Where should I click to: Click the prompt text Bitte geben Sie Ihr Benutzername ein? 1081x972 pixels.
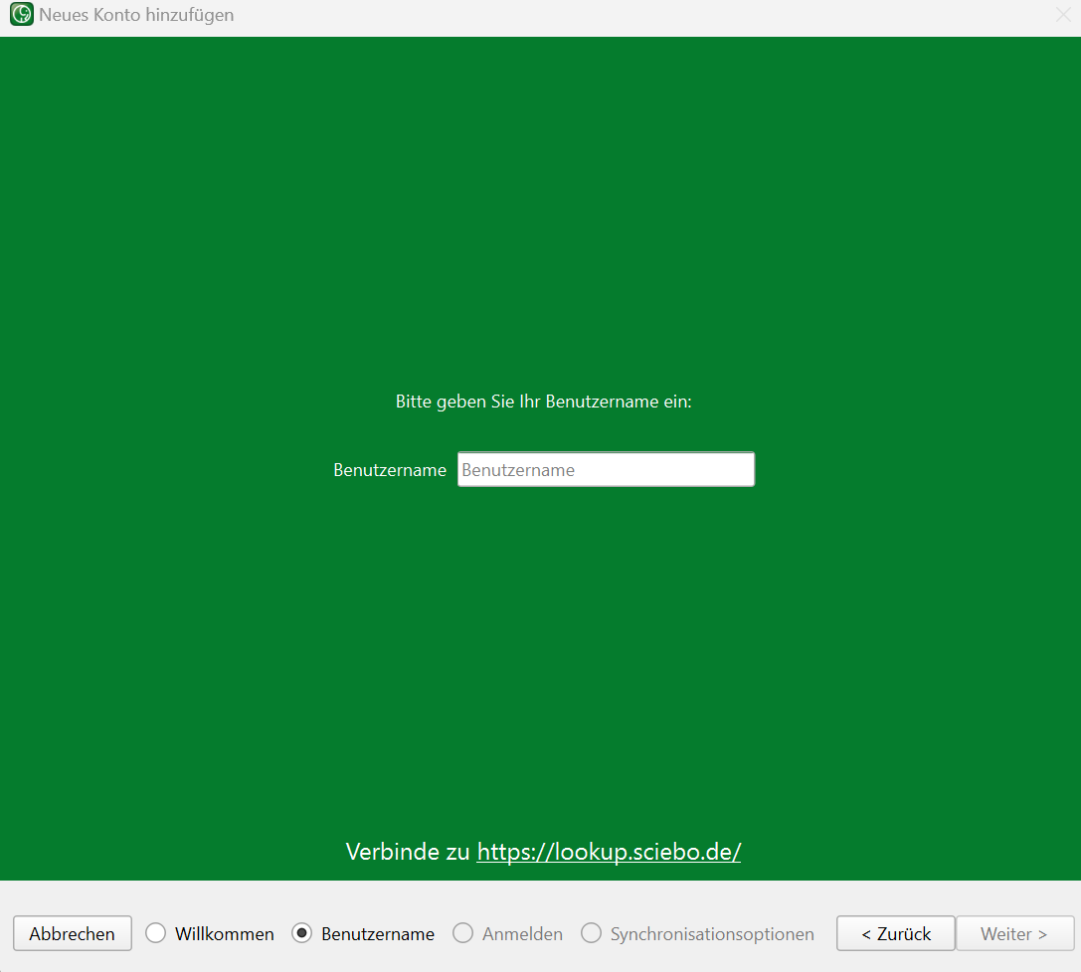point(543,403)
